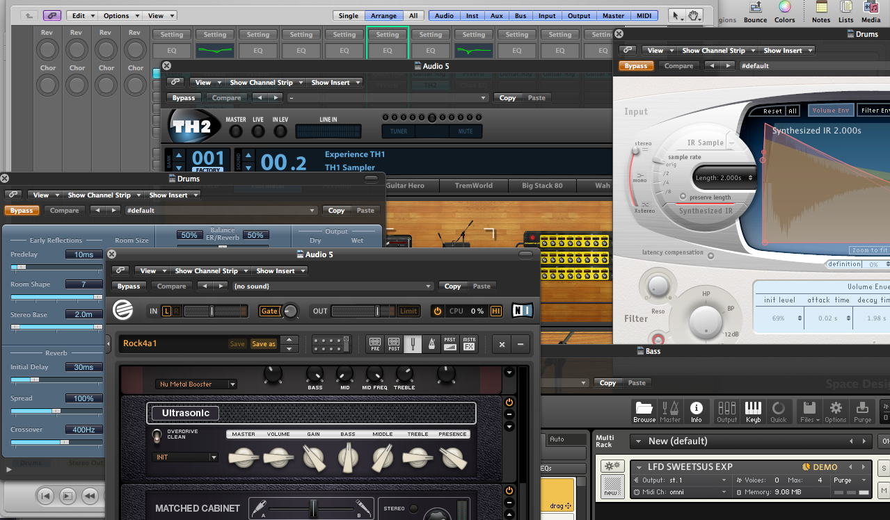
Task: Open the mixer Options menu
Action: coord(120,16)
